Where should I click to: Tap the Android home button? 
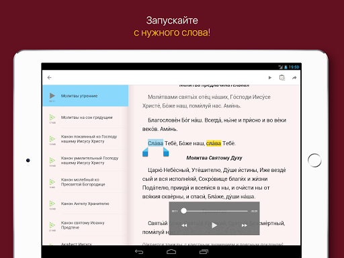coord(171,252)
